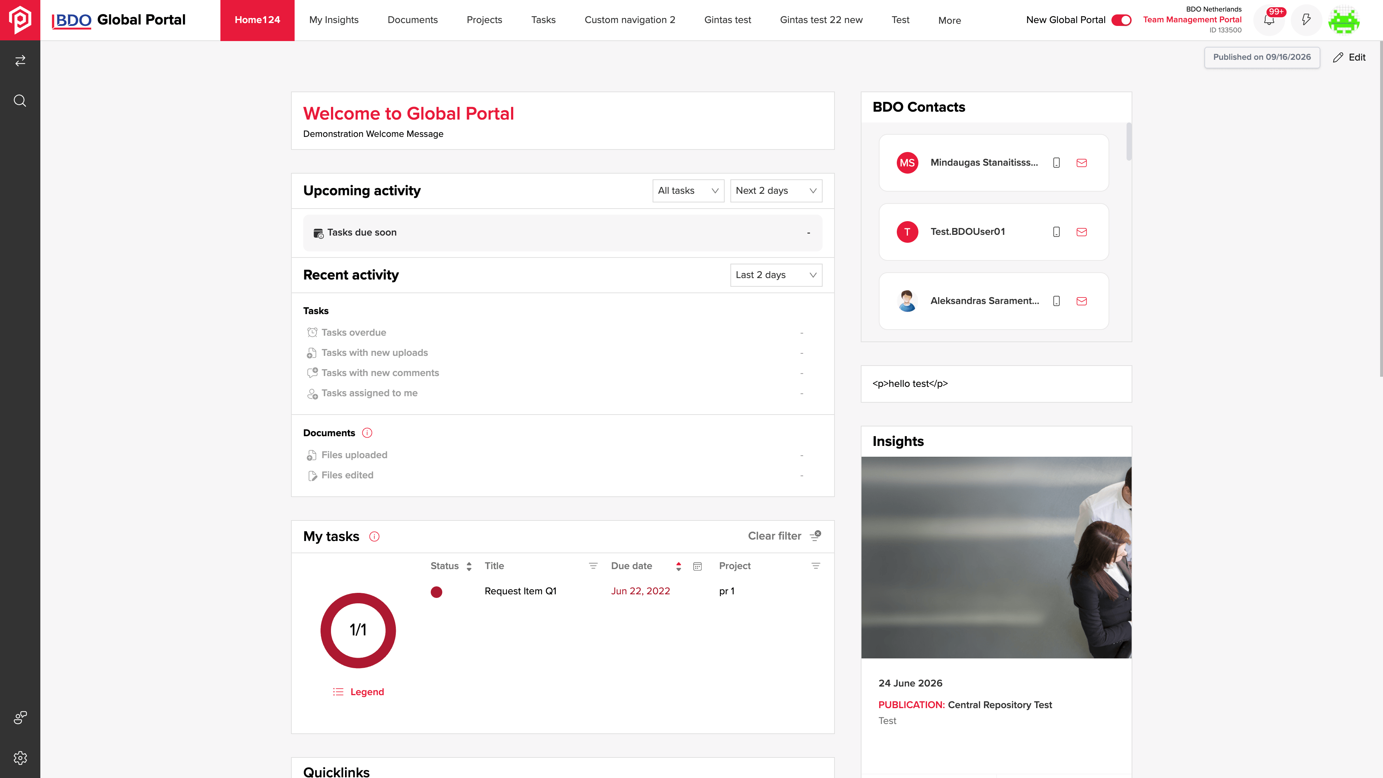The width and height of the screenshot is (1383, 778).
Task: Expand the Tasks due soon row
Action: 562,233
